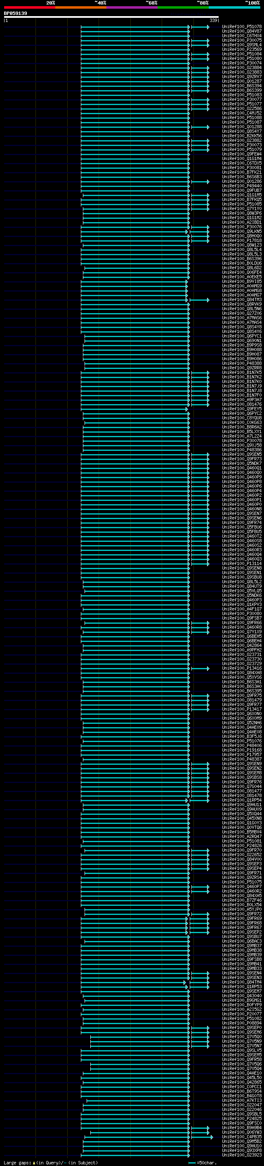Image resolution: width=264 pixels, height=1166 pixels.
Task: Select row UniRef100_Q01286
Action: pyautogui.click(x=242, y=182)
